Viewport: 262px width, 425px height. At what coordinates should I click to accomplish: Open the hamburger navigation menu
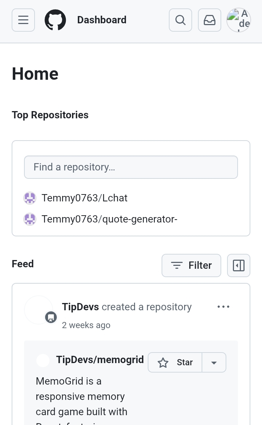[x=23, y=20]
